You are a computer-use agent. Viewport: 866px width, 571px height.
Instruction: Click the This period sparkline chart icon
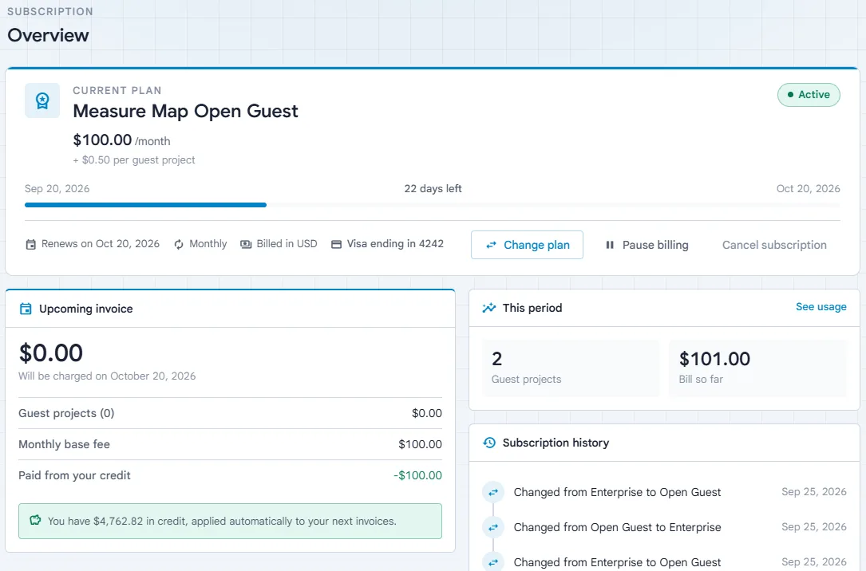tap(488, 308)
